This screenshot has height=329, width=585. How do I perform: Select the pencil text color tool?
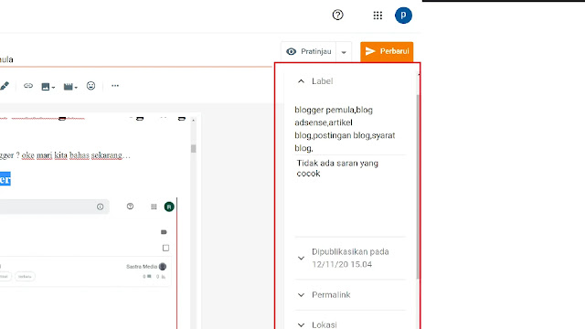(x=5, y=86)
